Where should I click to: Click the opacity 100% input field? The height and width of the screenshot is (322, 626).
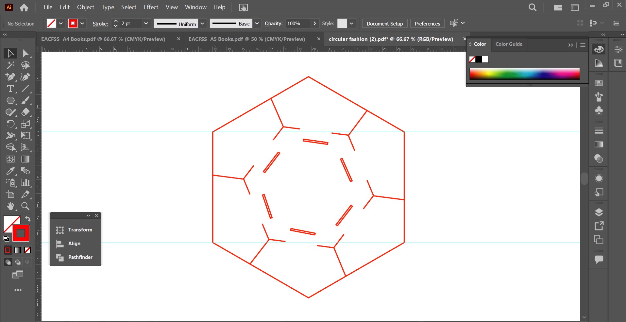pyautogui.click(x=298, y=24)
